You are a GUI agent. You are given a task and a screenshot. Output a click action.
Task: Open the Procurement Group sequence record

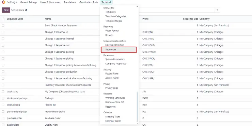point(55,112)
